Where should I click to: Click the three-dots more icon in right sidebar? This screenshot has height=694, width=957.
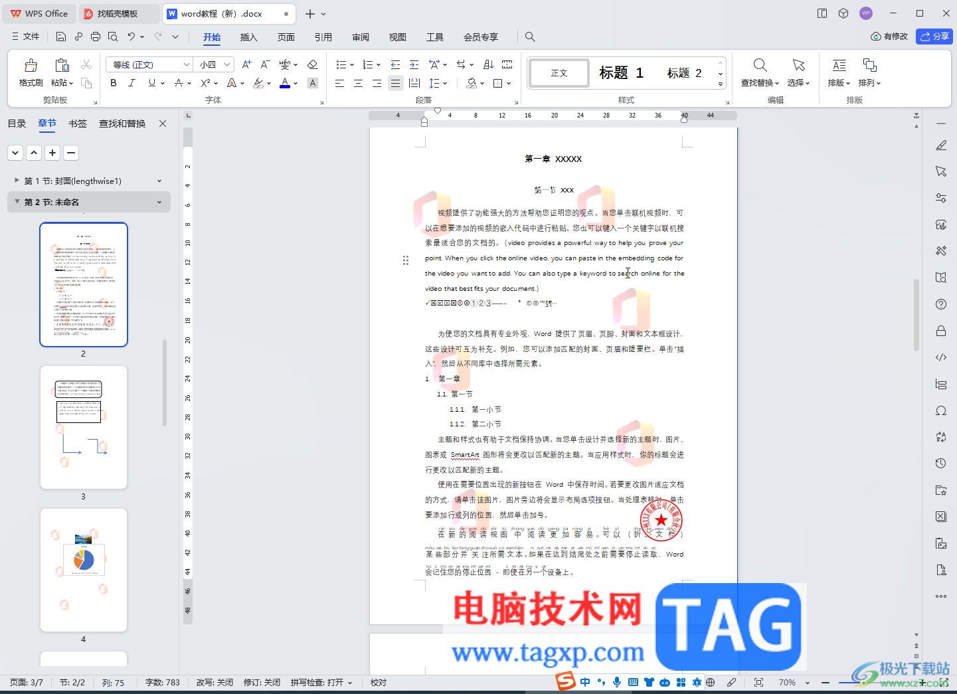tap(941, 596)
